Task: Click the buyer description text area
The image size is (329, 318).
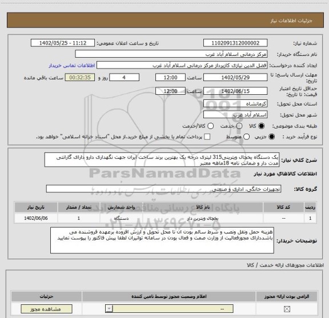Action: point(162,240)
